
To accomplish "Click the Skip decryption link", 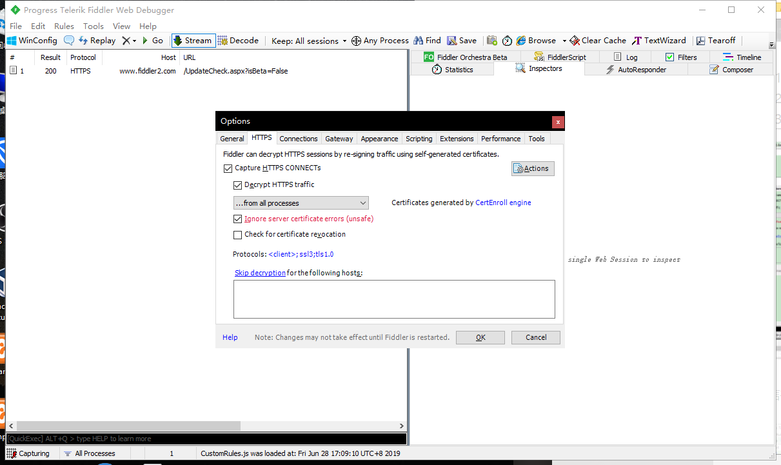I will point(260,273).
